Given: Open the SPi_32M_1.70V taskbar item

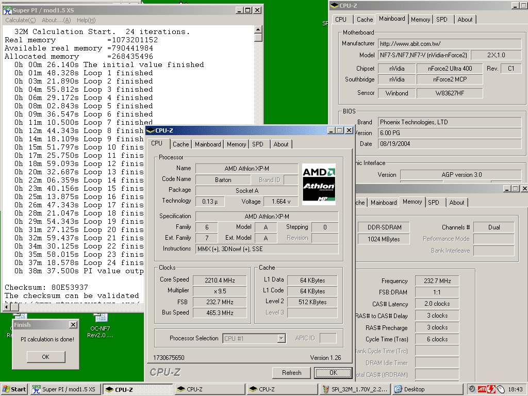Looking at the screenshot, I should point(354,389).
